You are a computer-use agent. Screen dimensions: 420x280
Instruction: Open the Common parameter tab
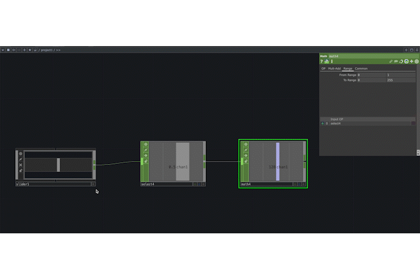[361, 69]
